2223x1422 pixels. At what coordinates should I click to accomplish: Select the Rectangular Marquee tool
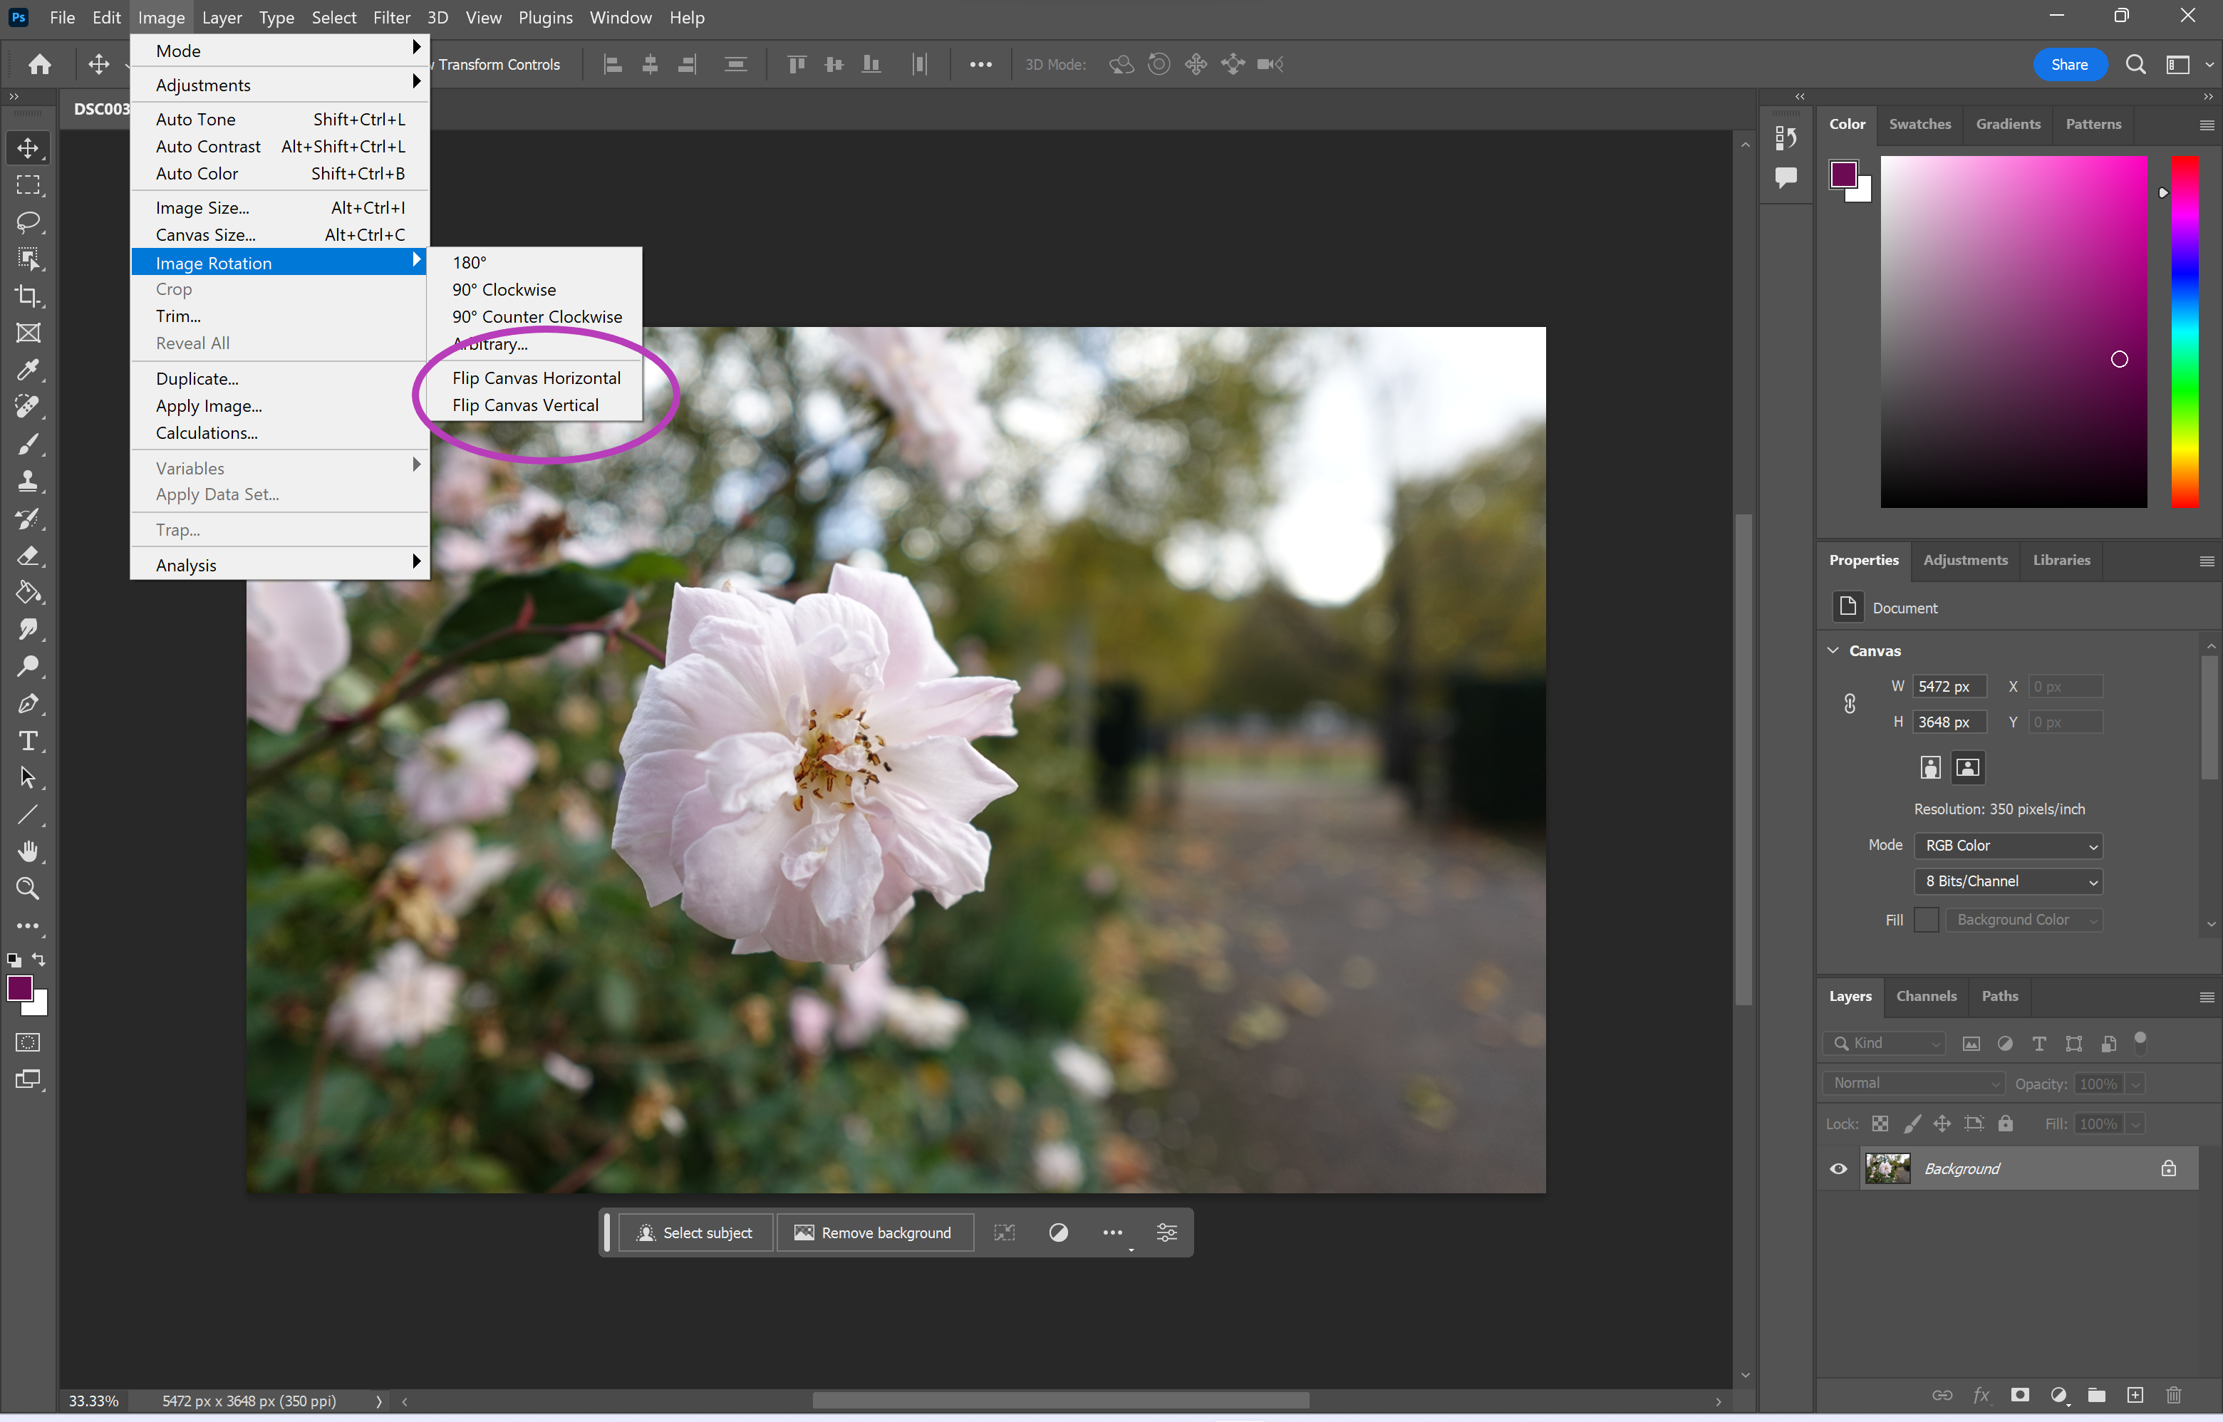click(28, 185)
